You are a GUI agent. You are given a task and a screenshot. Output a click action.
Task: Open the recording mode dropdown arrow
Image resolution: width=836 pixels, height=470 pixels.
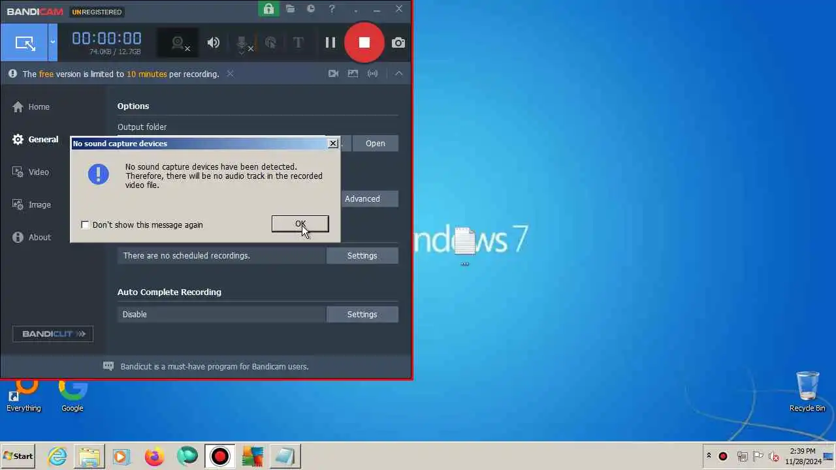tap(53, 43)
